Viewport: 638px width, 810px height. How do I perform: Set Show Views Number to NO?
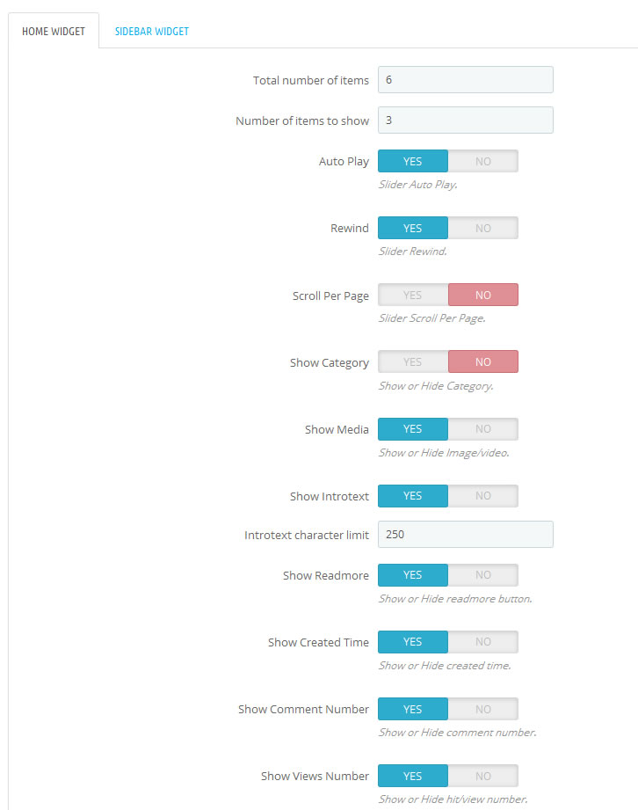point(483,776)
